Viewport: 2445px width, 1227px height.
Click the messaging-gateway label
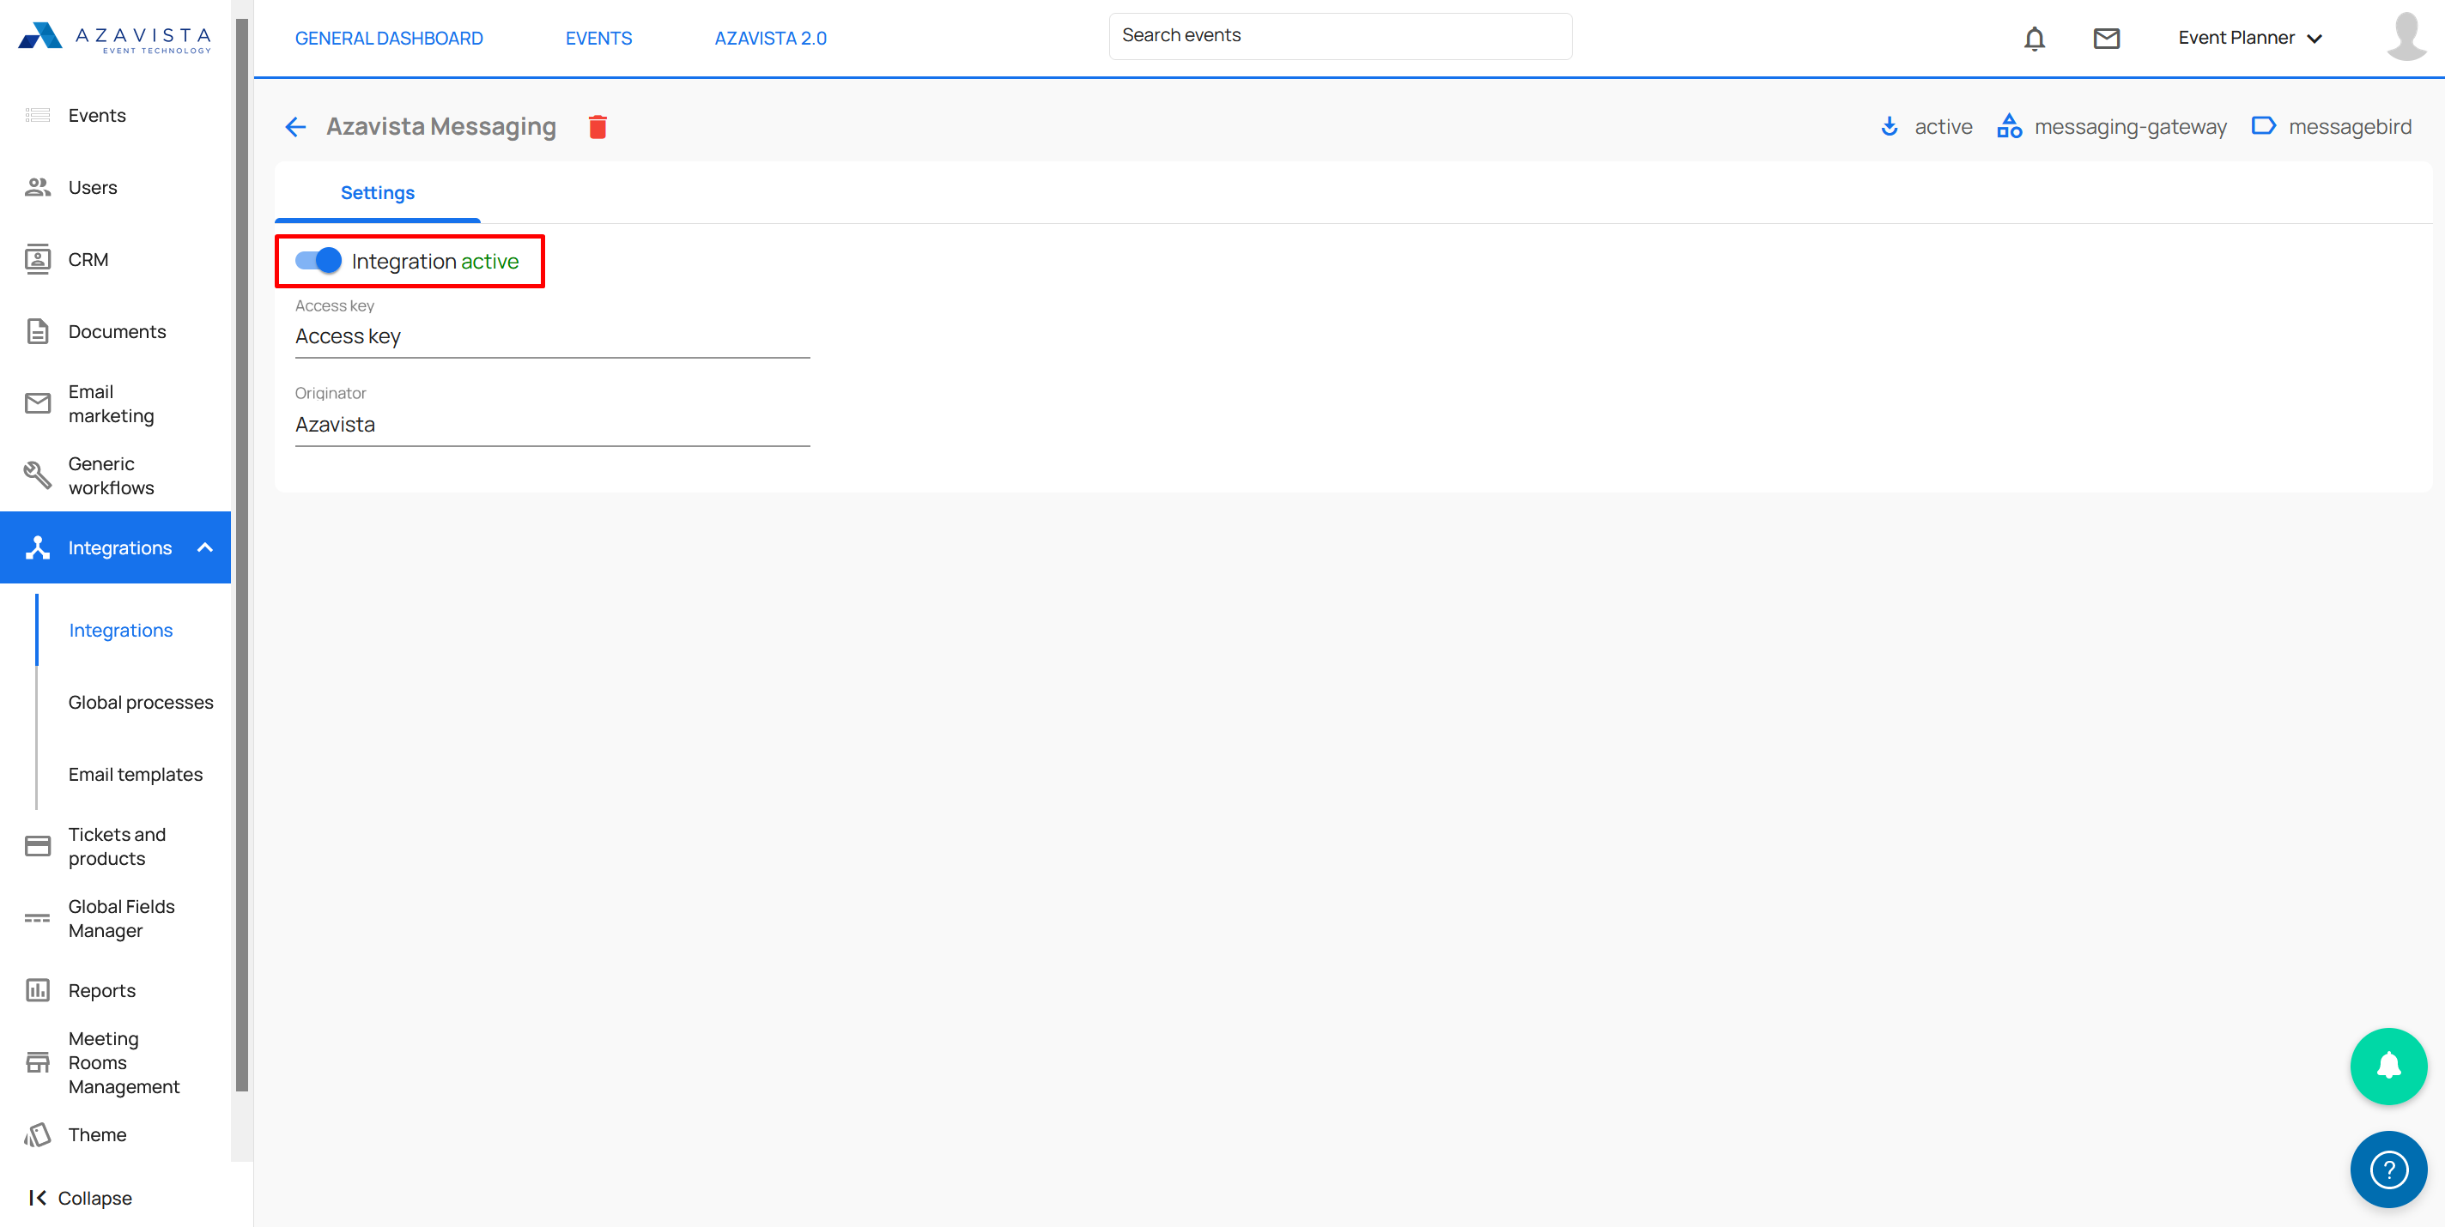(x=2130, y=127)
